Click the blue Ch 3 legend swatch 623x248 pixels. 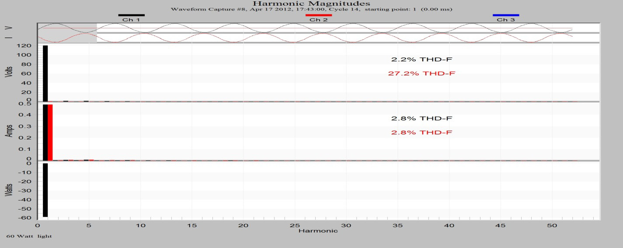506,15
